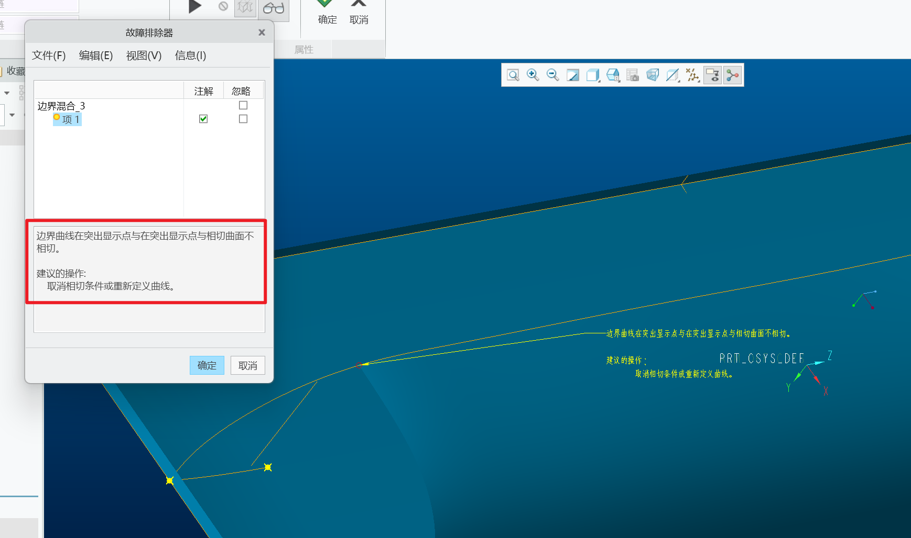Open the 文件(F) menu
Image resolution: width=911 pixels, height=538 pixels.
[49, 55]
